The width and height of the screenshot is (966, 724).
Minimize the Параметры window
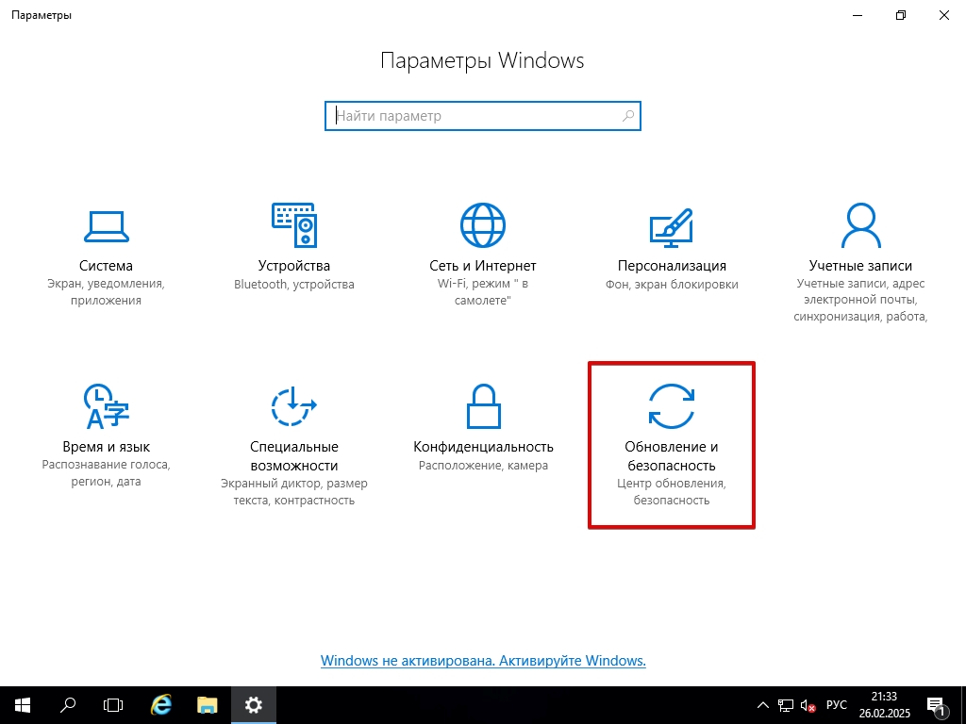pos(858,15)
